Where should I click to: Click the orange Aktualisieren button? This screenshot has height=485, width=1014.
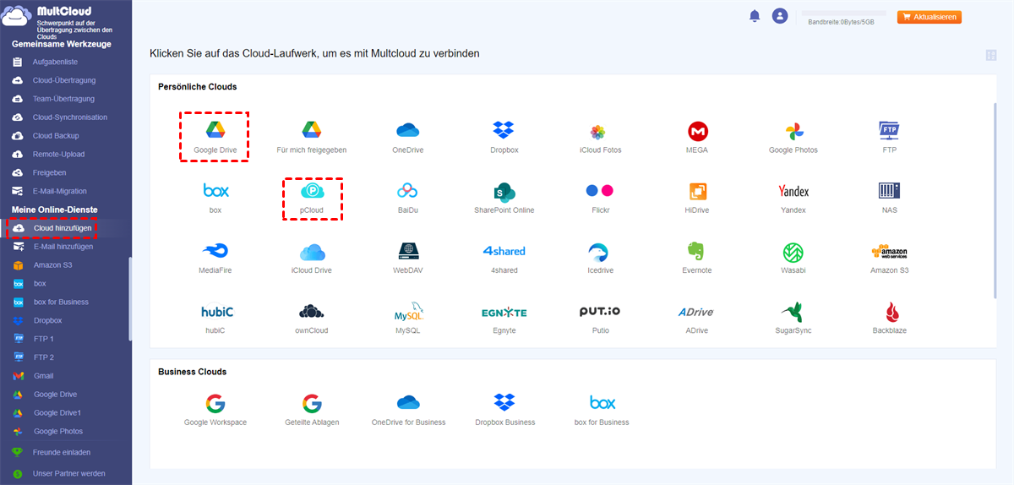[x=929, y=17]
